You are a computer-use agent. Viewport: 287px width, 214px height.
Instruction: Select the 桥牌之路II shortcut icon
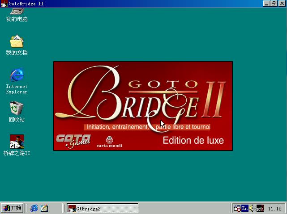pos(17,142)
